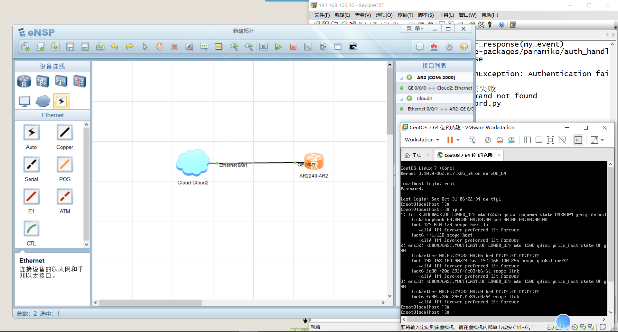
Task: Select the pointer arrow tool
Action: click(145, 47)
